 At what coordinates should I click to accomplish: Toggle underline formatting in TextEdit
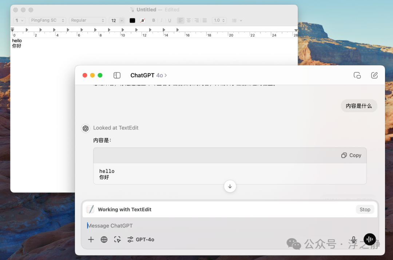(x=170, y=20)
